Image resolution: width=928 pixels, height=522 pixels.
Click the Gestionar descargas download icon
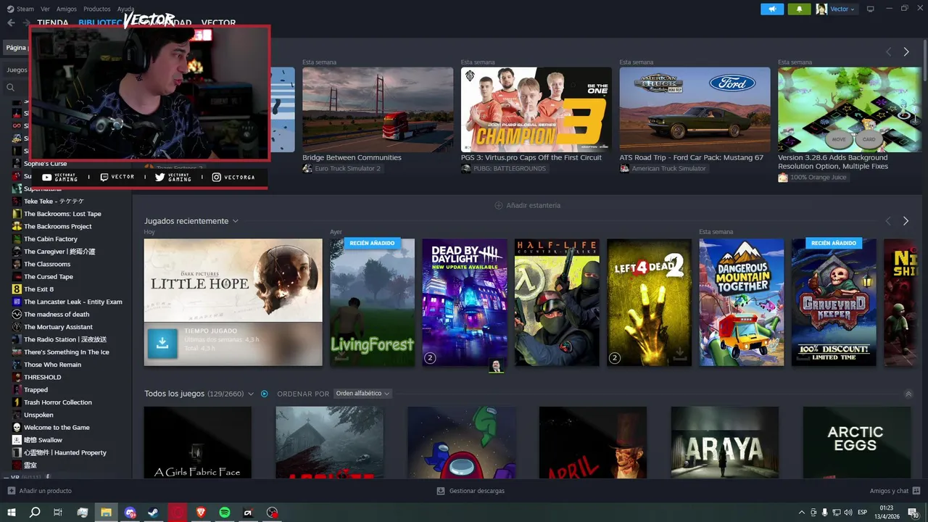(441, 491)
